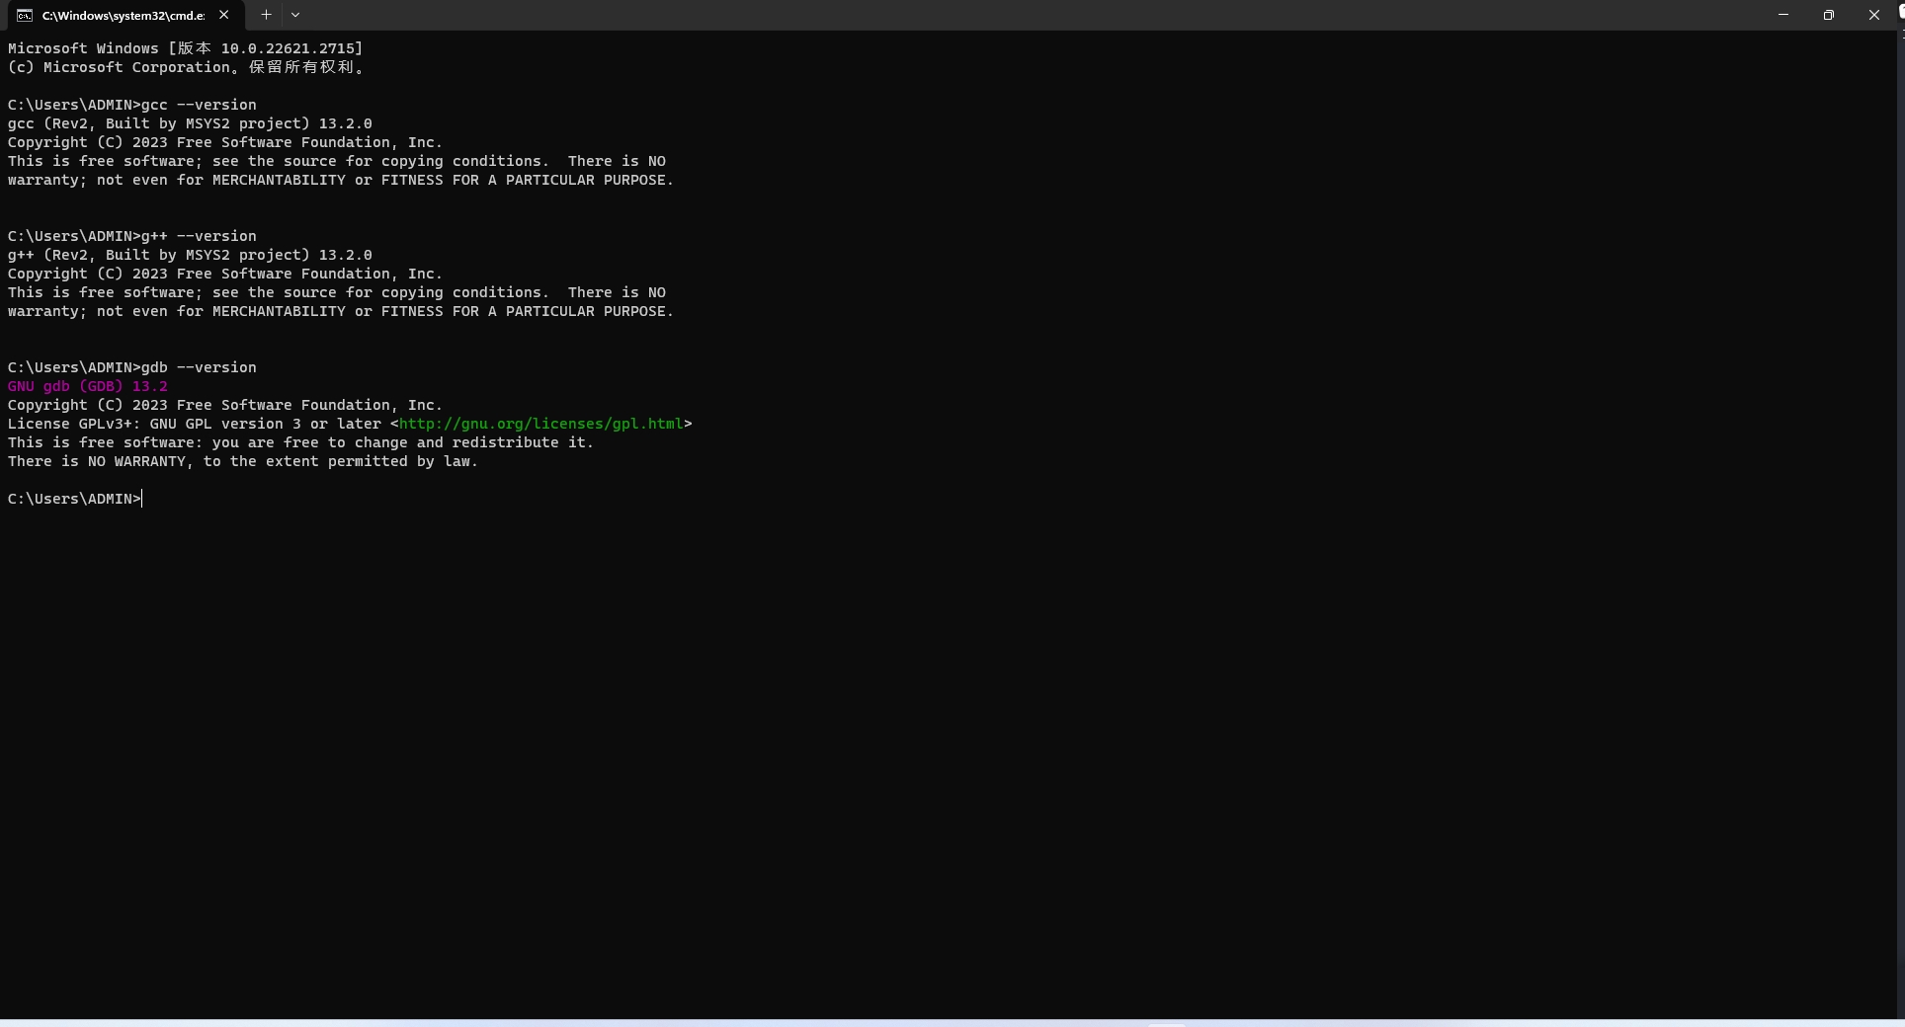Restore down the terminal window

[x=1828, y=15]
